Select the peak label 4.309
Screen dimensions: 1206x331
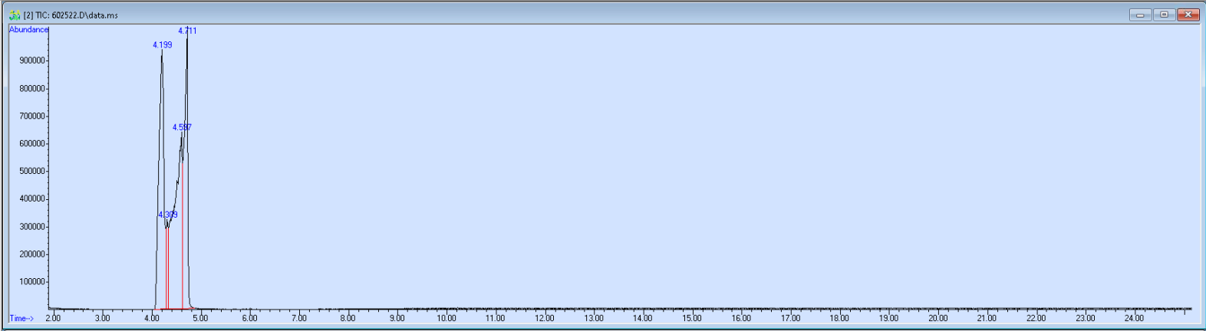click(168, 215)
